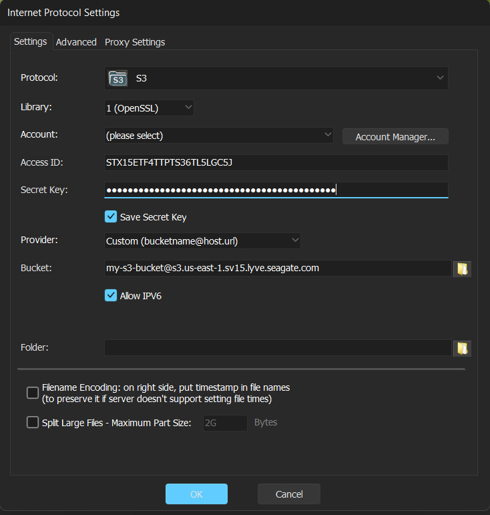The height and width of the screenshot is (515, 490).
Task: Expand the Provider Custom dropdown
Action: [202, 240]
